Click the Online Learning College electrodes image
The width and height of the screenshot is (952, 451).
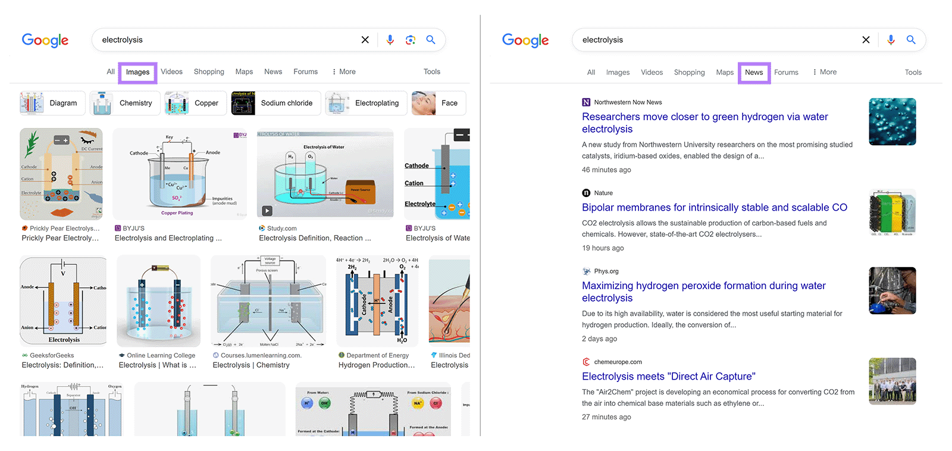coord(159,301)
